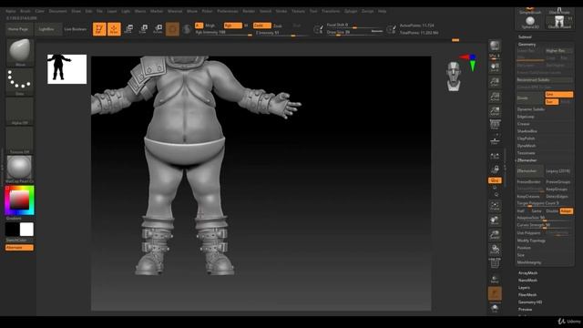Toggle the Alternate color button
The image size is (583, 328).
point(19,248)
